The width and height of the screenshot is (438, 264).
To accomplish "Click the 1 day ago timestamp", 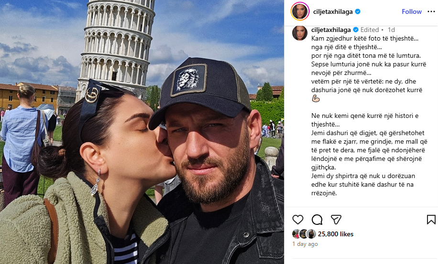I will (305, 244).
